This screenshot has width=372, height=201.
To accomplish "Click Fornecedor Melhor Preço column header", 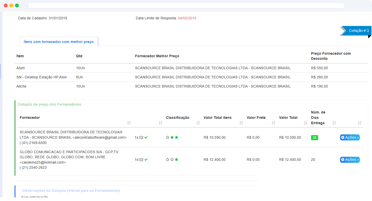I will pyautogui.click(x=157, y=56).
